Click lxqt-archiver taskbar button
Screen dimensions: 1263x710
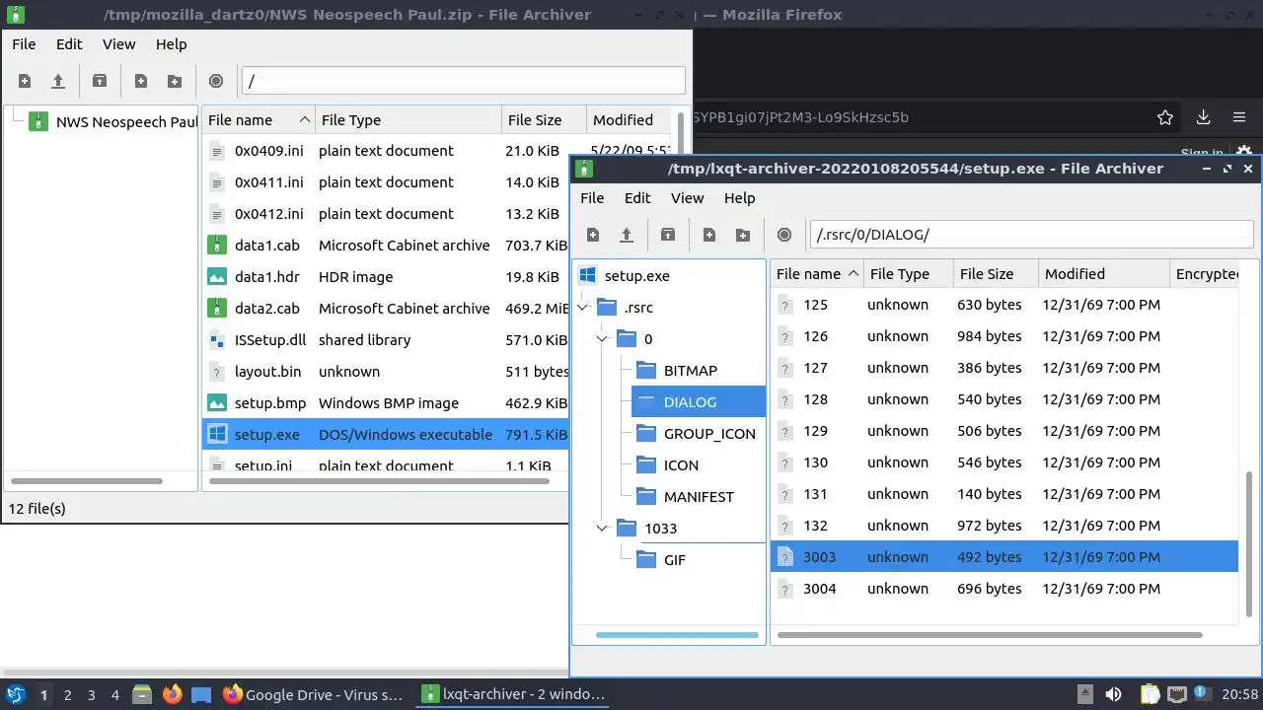[x=512, y=694]
